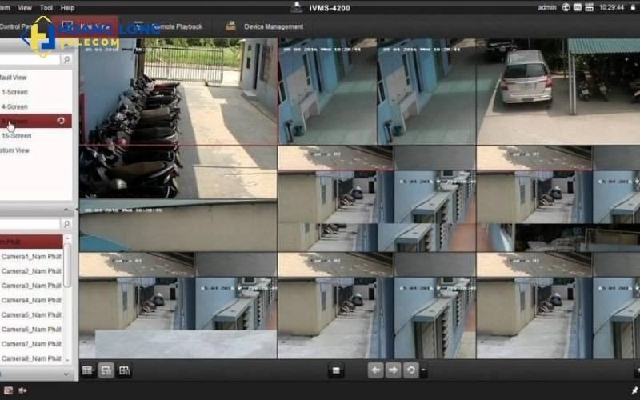The height and width of the screenshot is (400, 640).
Task: Click the highlighted save view icon in bottom toolbar
Action: [106, 370]
